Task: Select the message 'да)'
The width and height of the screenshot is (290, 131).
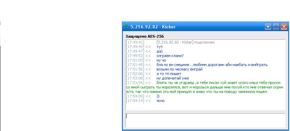Action: (x=160, y=52)
